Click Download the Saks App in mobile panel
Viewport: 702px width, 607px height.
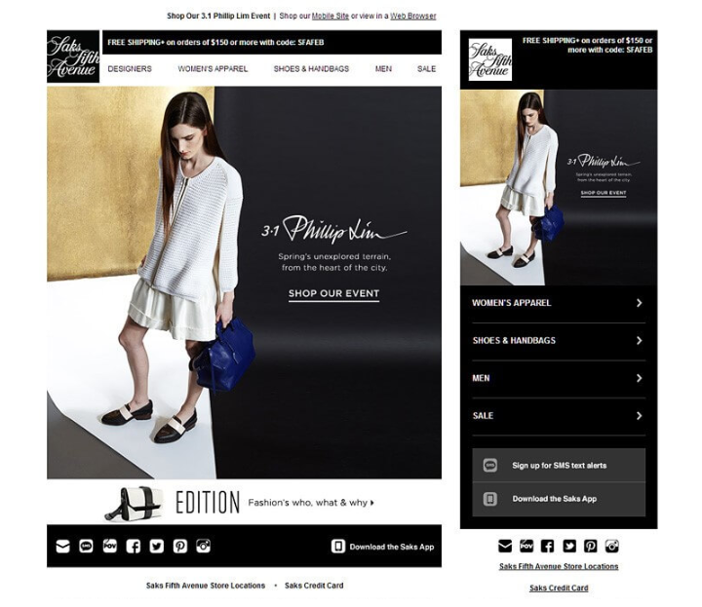pos(554,499)
